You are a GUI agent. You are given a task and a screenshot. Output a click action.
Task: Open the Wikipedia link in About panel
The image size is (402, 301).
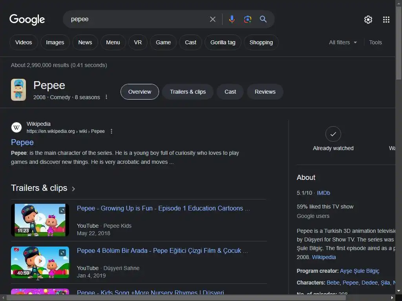[x=324, y=257]
